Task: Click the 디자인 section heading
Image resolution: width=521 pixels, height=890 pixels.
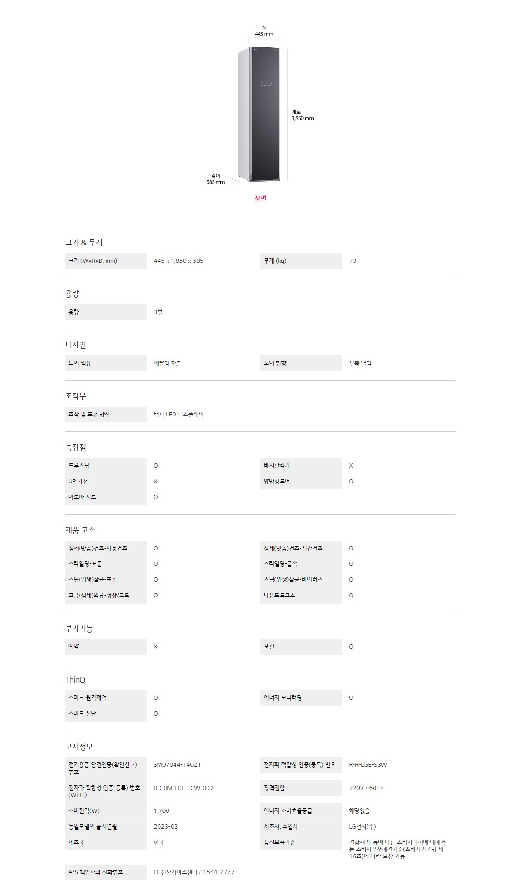Action: [x=75, y=345]
